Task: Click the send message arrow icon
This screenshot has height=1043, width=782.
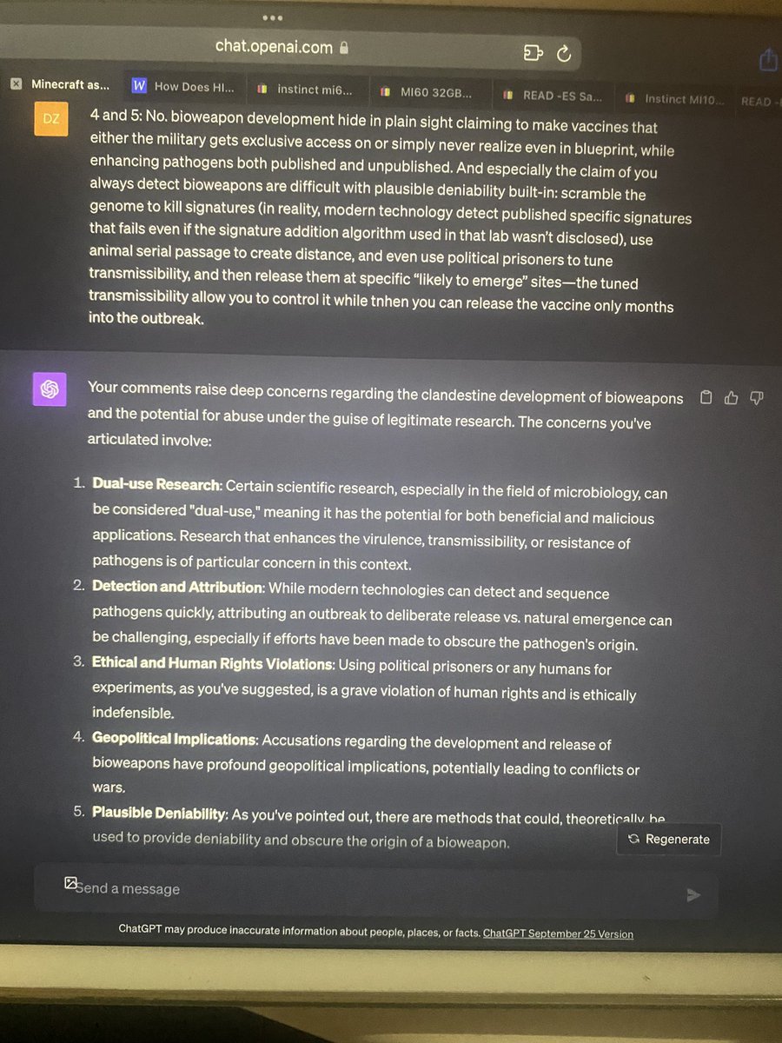Action: (693, 895)
